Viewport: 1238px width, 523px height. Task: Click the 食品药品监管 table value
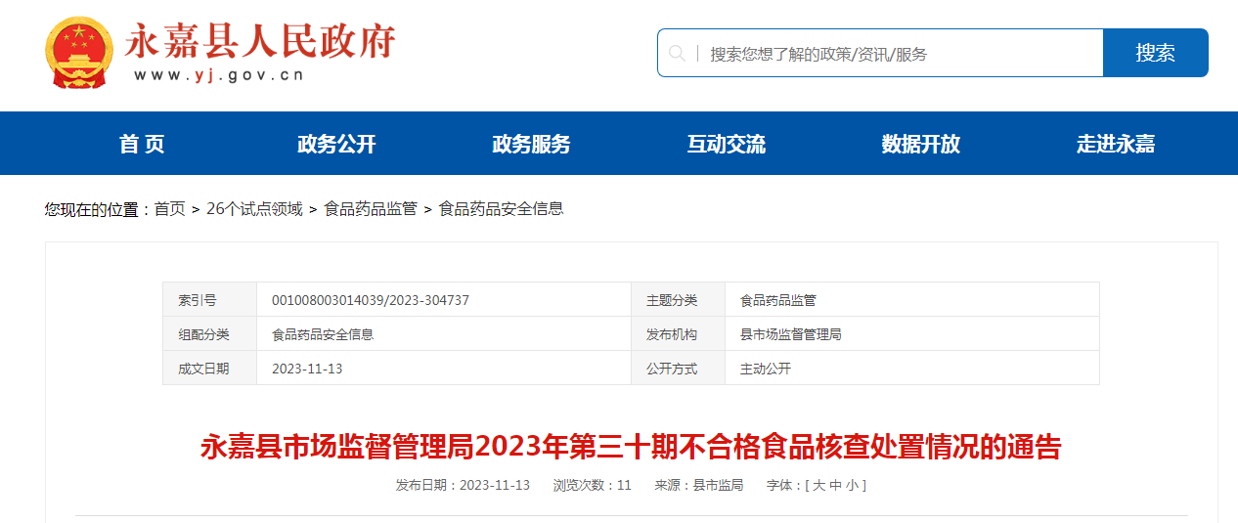point(778,300)
